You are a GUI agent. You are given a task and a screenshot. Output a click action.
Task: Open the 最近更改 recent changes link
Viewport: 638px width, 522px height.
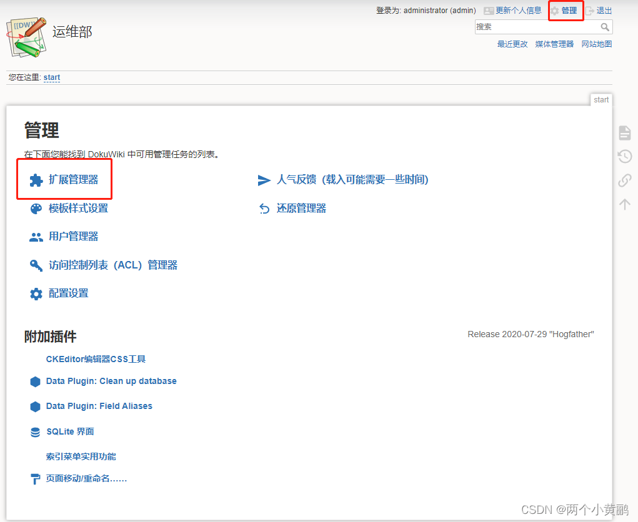[512, 44]
